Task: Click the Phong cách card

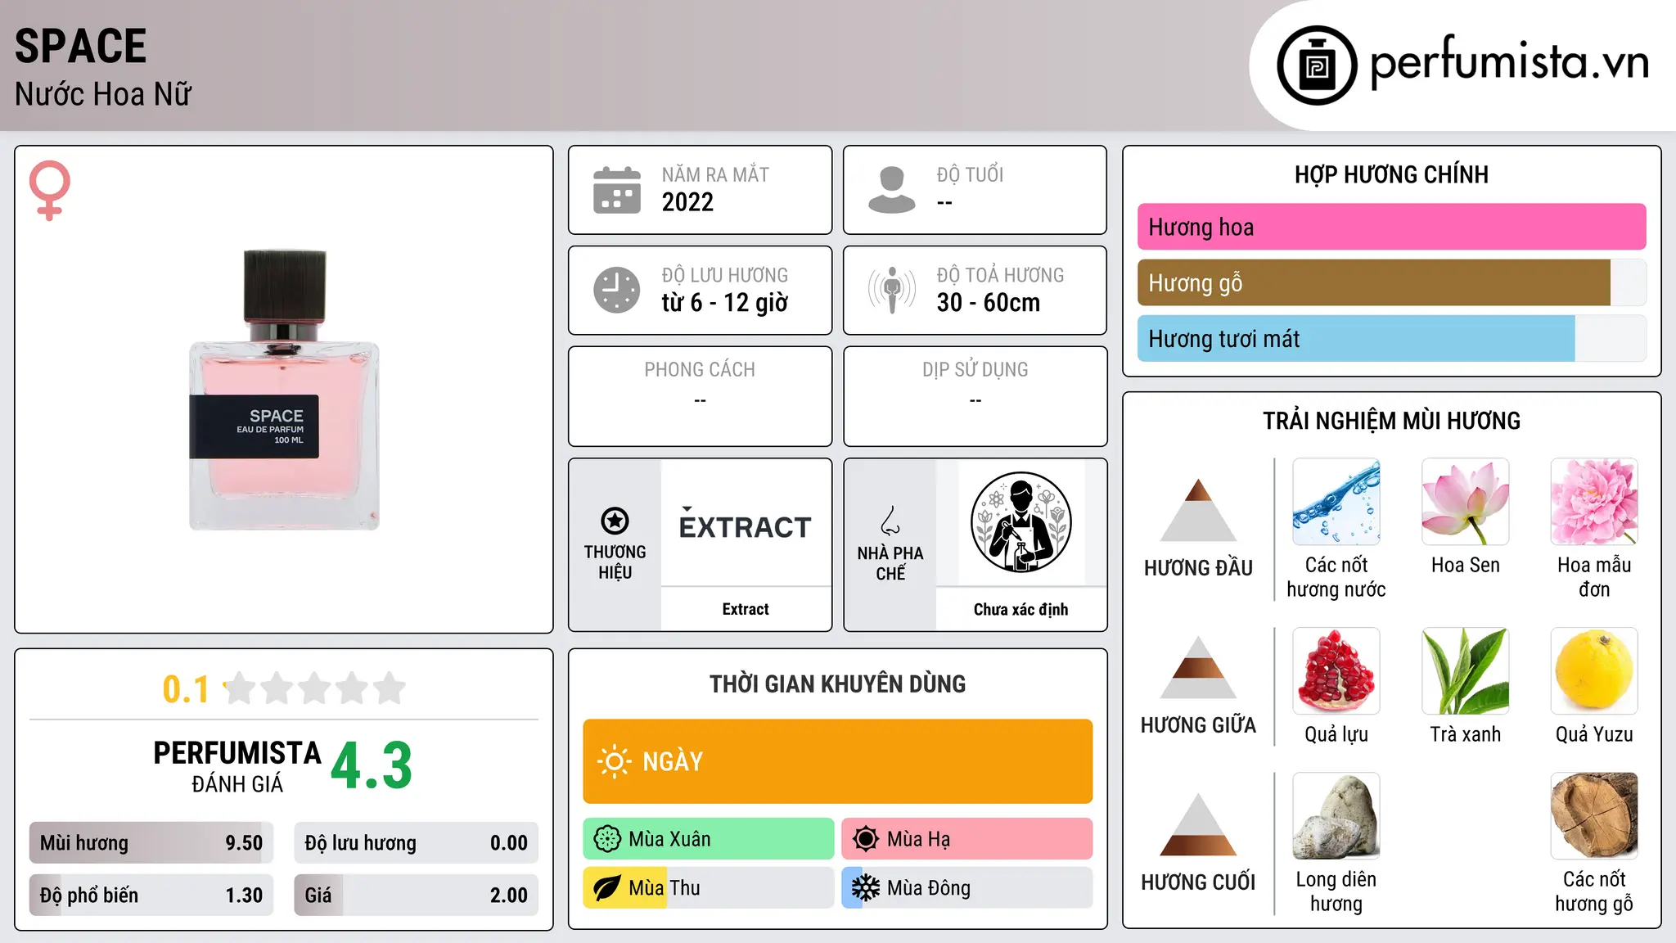Action: (701, 396)
